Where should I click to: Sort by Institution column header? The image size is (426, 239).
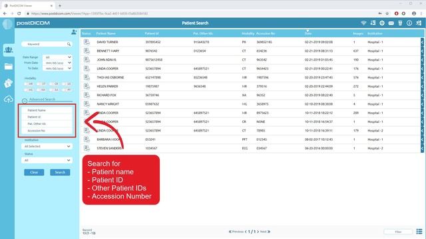click(x=375, y=34)
